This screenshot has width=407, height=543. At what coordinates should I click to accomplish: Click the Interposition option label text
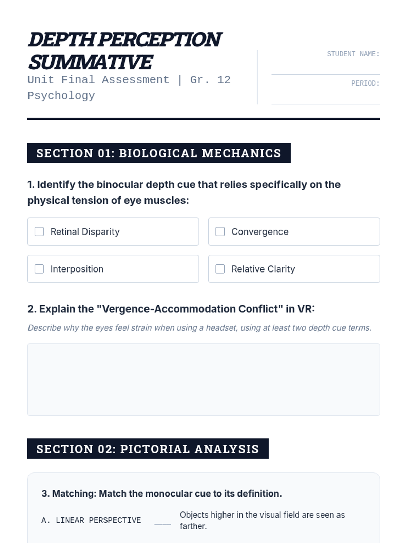(x=77, y=269)
